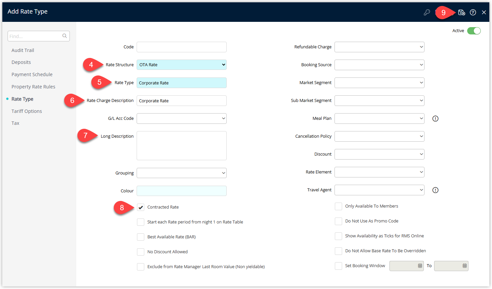492x289 pixels.
Task: Select Payment Schedule in sidebar
Action: tap(32, 74)
